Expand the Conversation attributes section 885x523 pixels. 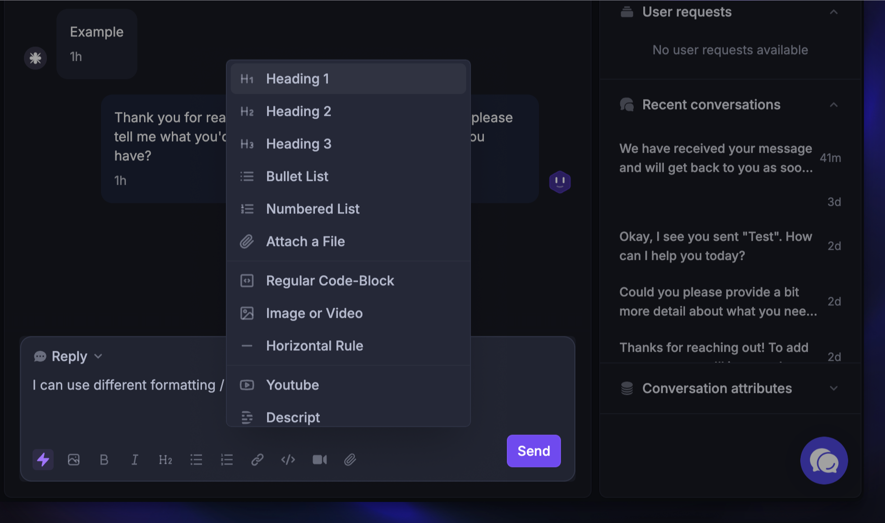pos(833,389)
